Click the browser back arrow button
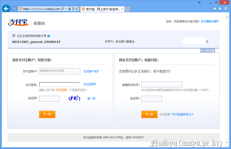This screenshot has height=149, width=231. (x=6, y=8)
